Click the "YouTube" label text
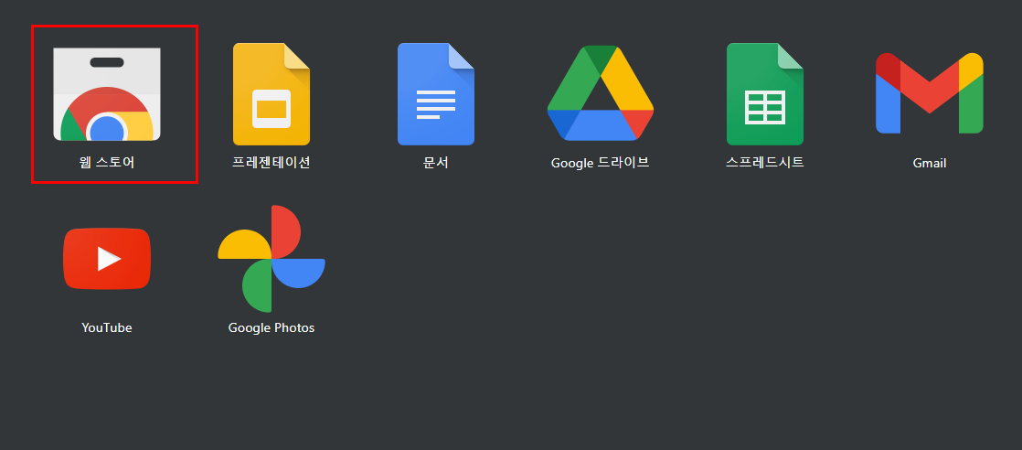The image size is (1022, 450). click(x=107, y=327)
